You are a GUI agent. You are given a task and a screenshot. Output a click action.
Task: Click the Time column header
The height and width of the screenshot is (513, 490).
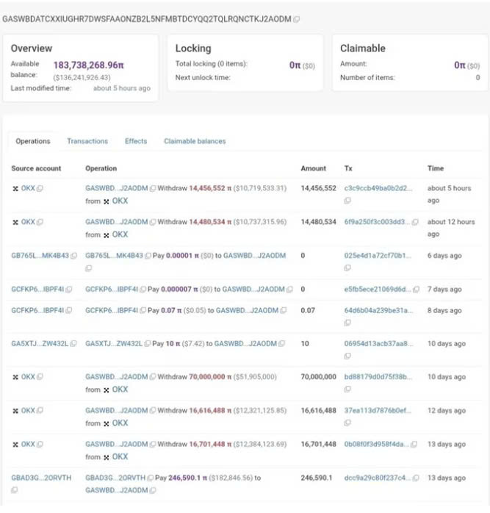436,168
